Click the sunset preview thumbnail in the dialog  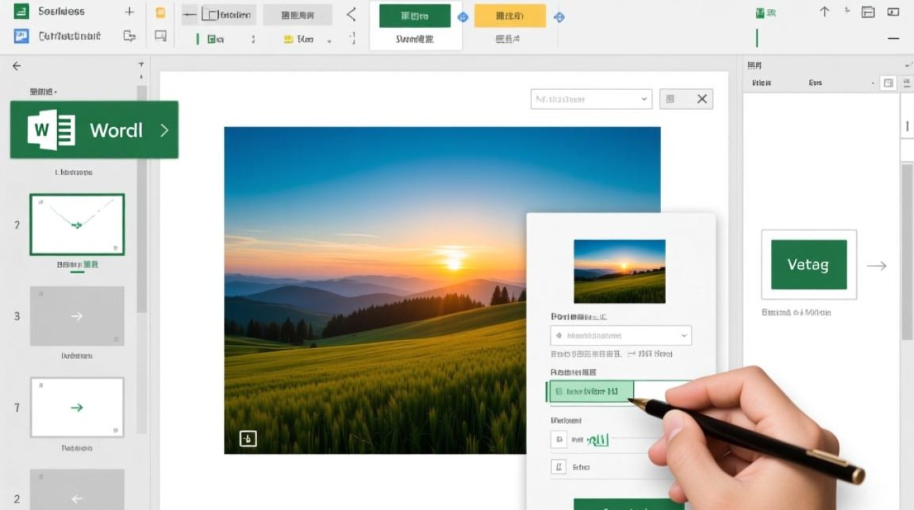(x=620, y=271)
